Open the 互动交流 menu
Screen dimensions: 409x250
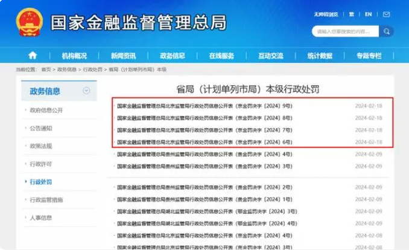click(271, 56)
